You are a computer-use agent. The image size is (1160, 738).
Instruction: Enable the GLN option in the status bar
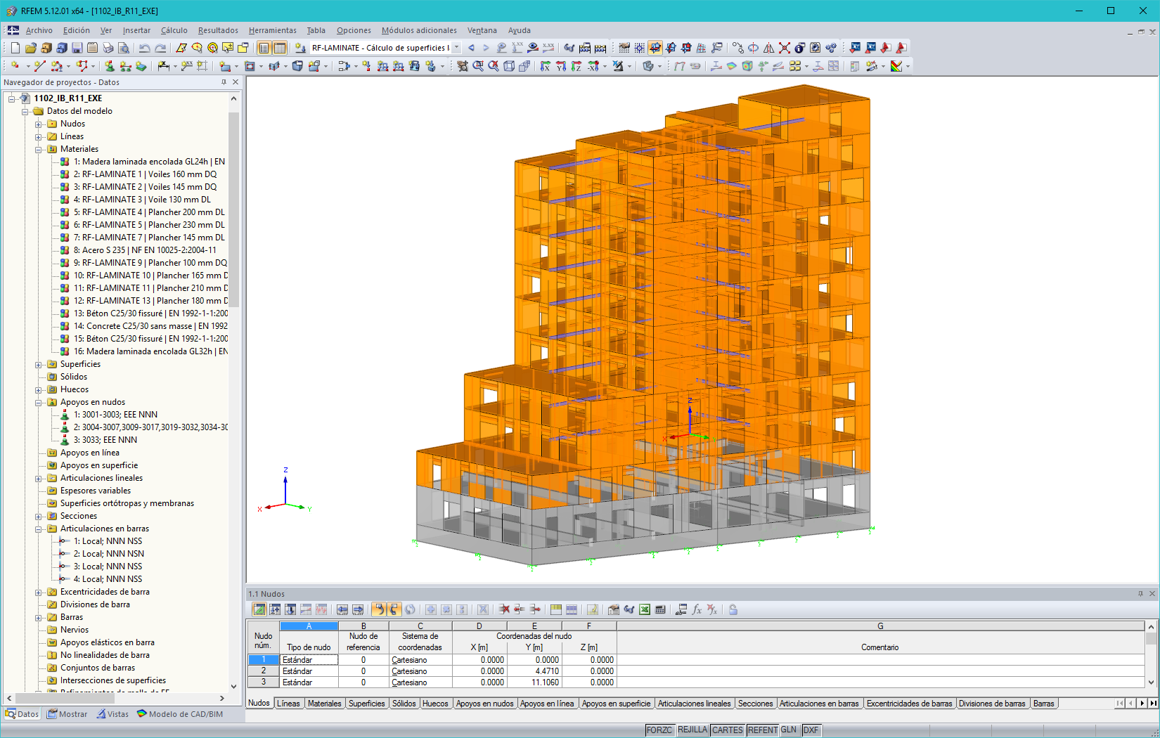click(x=788, y=730)
